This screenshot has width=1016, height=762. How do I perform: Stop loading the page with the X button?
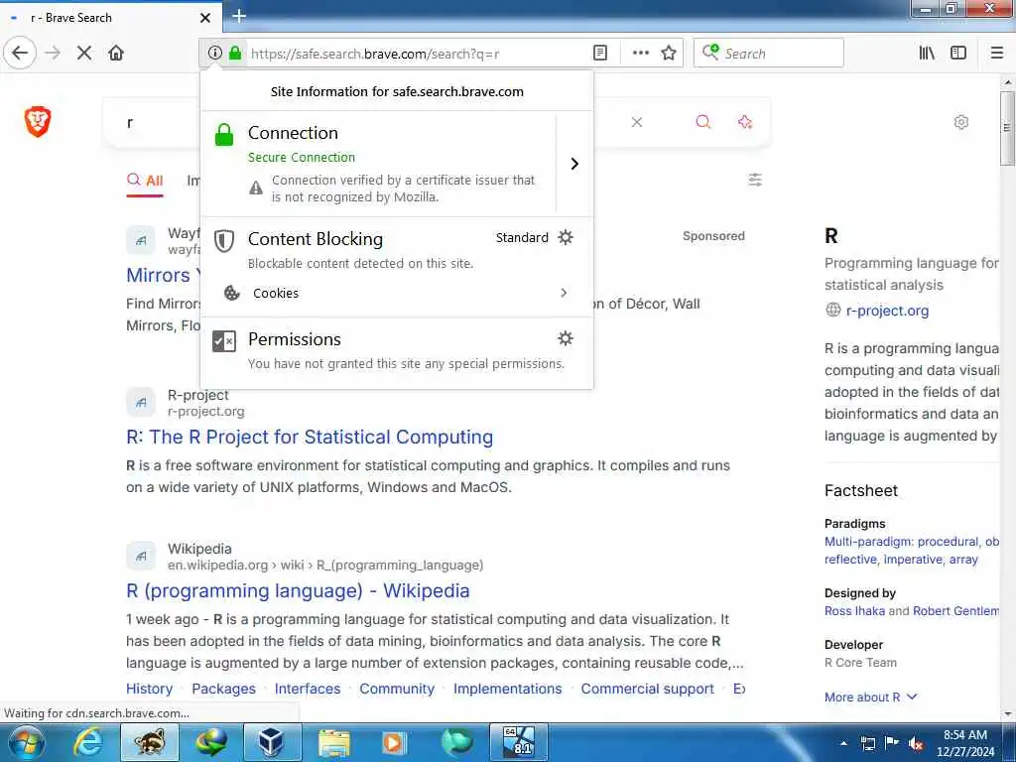[84, 54]
